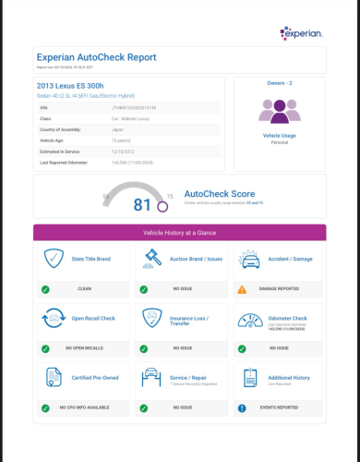Click the Owners - 2 heading
This screenshot has height=462, width=360.
(280, 83)
